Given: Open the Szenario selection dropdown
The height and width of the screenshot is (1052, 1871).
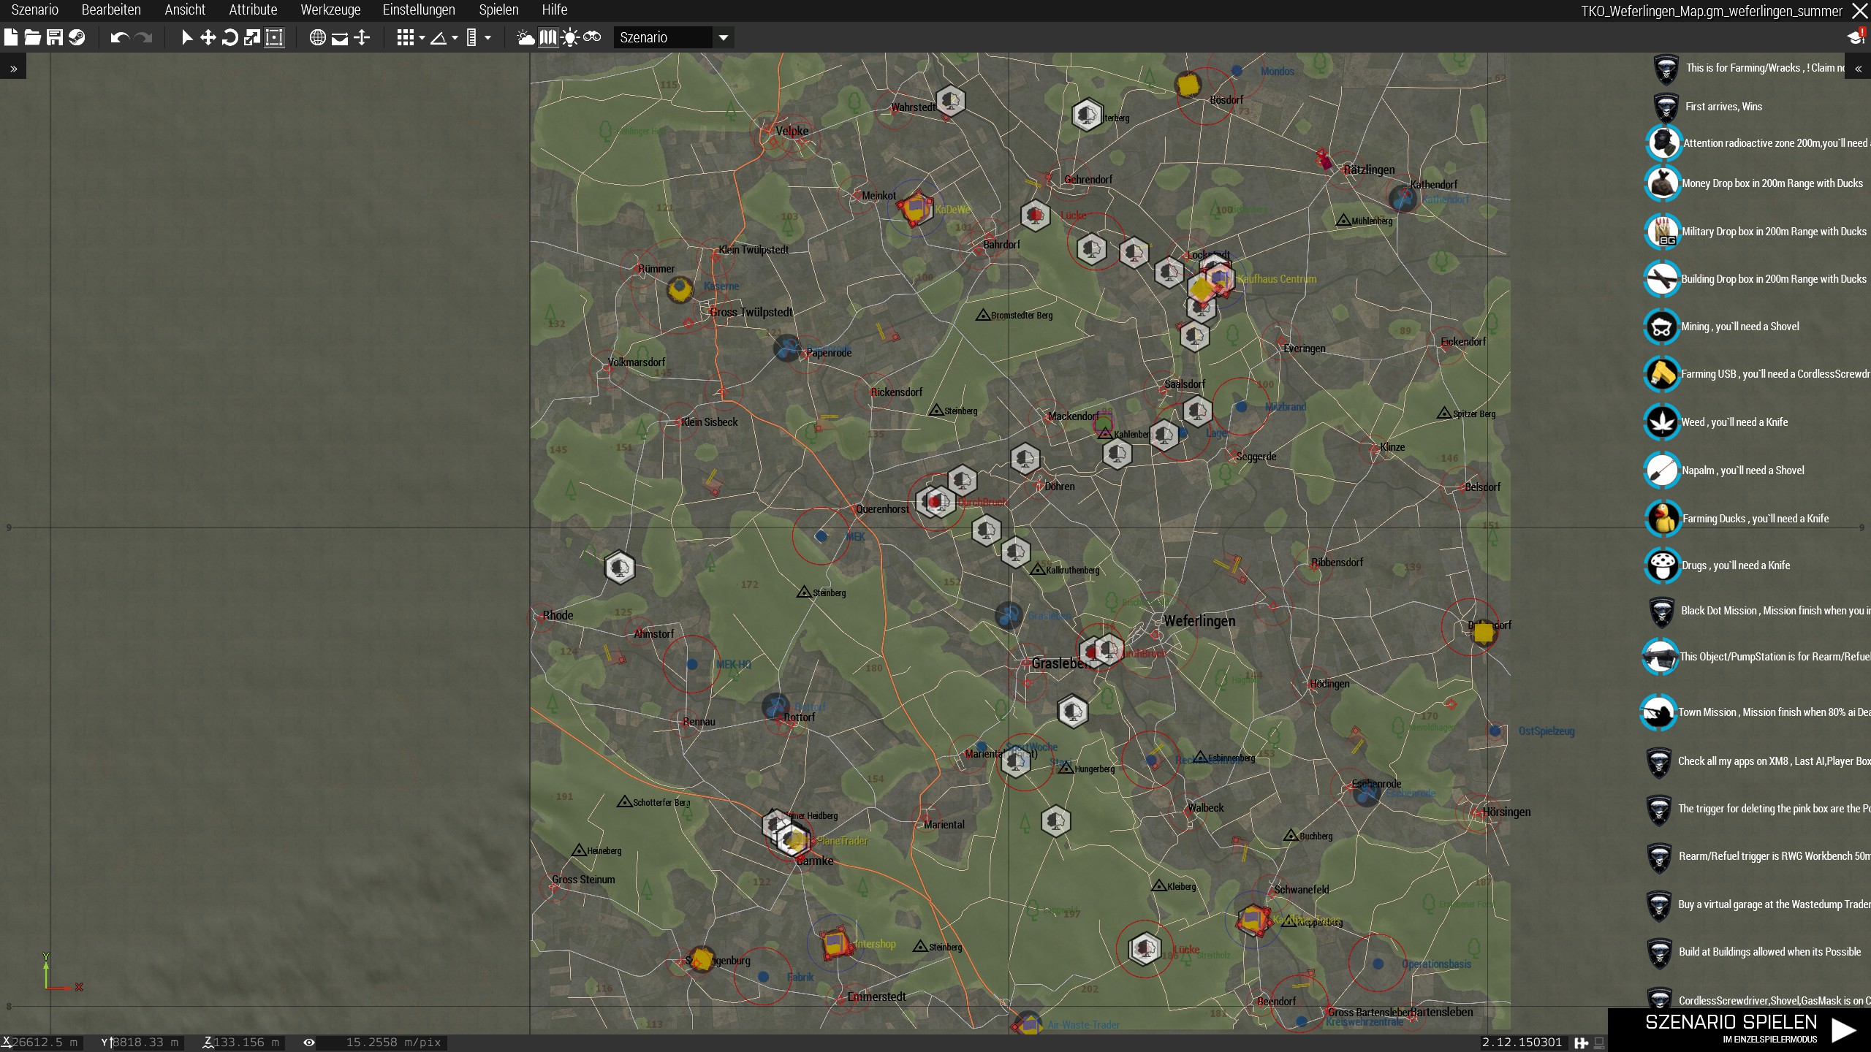Looking at the screenshot, I should pyautogui.click(x=722, y=37).
